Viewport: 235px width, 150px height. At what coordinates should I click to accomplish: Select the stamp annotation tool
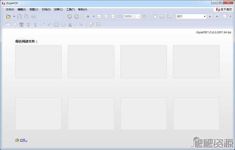[x=70, y=25]
